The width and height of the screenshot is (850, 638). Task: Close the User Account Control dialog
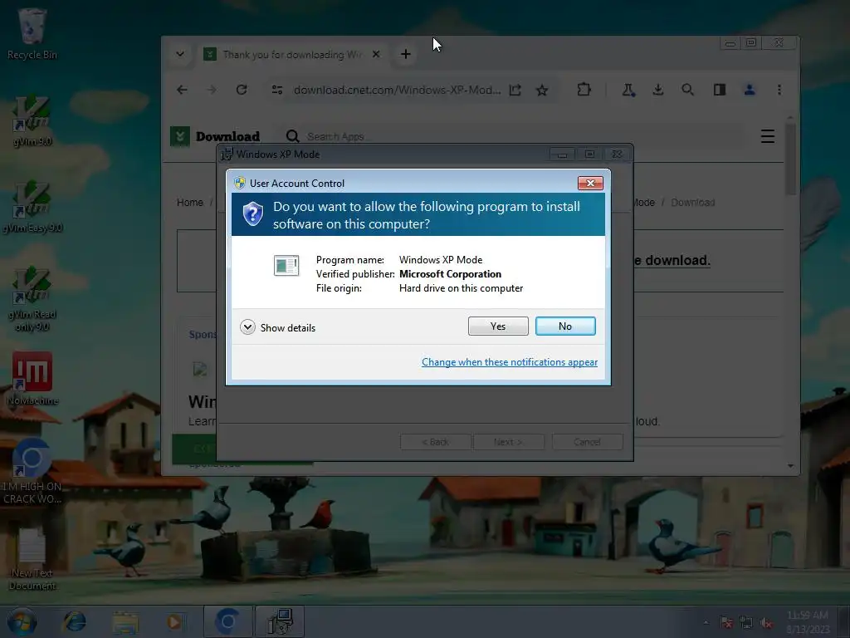(590, 184)
